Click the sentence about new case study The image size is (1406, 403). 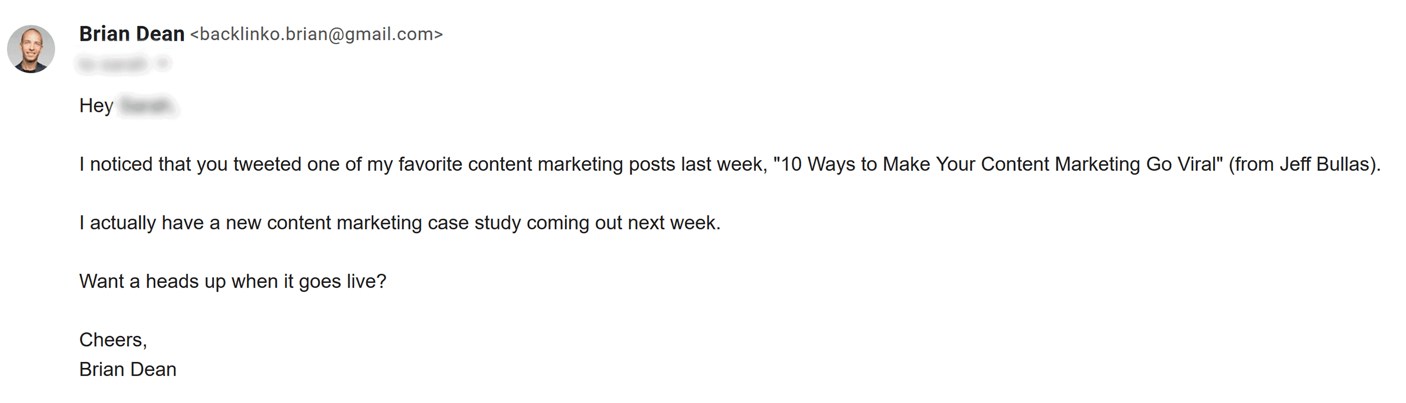[400, 223]
